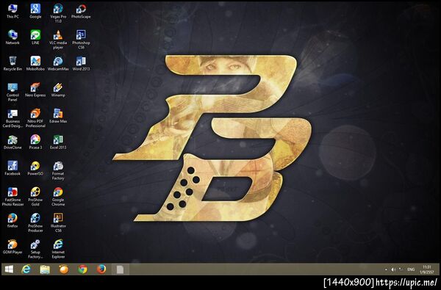Open the This PC desktop icon
Viewport: 441px width, 290px height.
click(12, 11)
